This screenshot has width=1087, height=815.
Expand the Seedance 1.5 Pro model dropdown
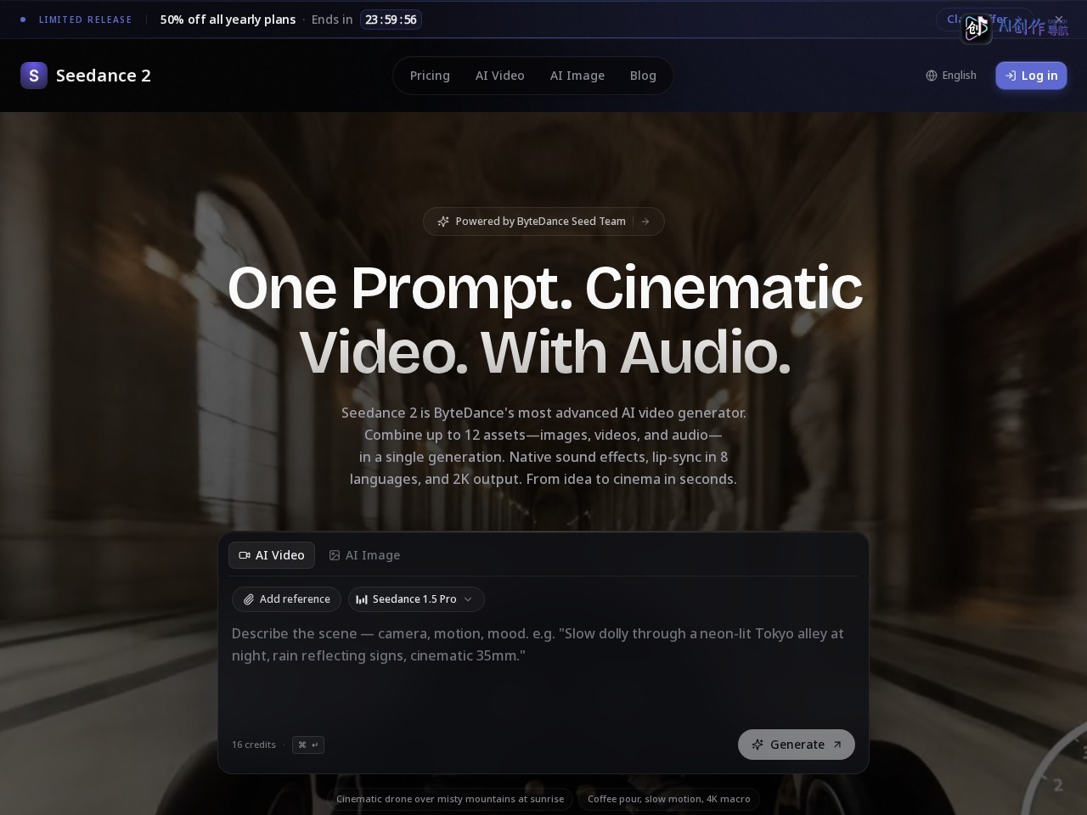(x=416, y=599)
